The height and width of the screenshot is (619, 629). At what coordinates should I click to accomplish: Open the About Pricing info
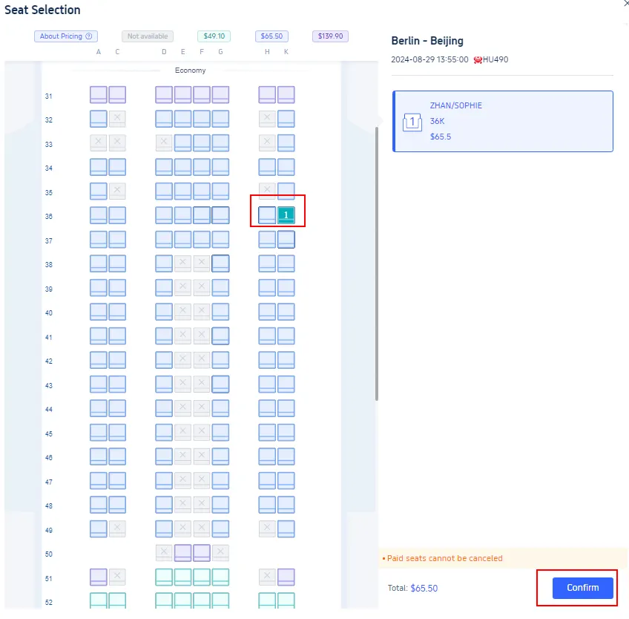point(61,36)
